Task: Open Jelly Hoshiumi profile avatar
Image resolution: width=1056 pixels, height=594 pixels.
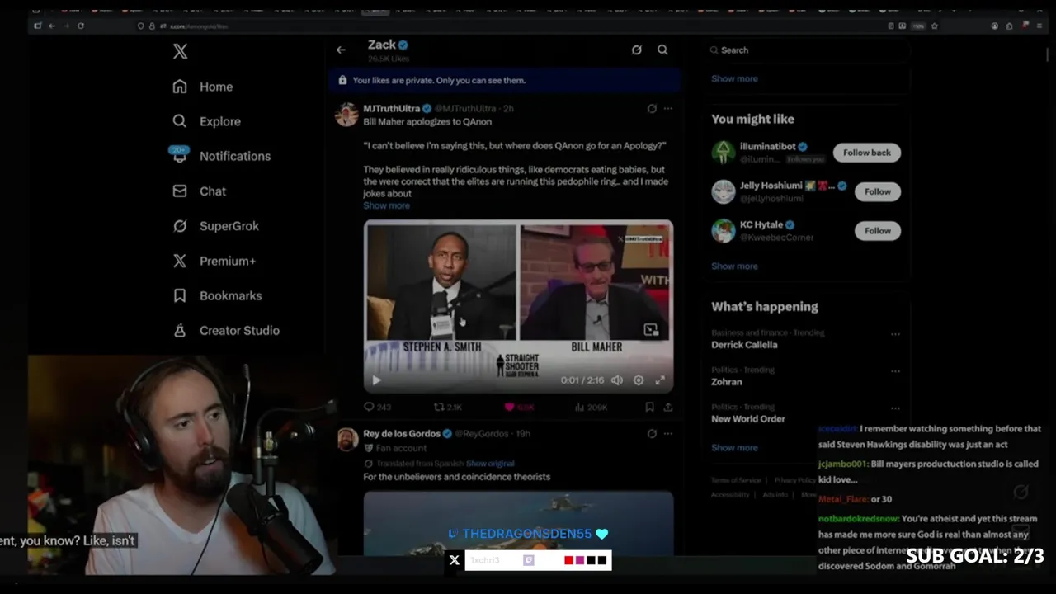Action: pos(724,191)
